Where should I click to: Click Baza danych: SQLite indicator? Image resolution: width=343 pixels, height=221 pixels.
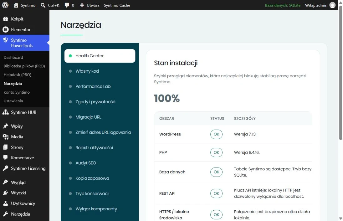tap(283, 5)
